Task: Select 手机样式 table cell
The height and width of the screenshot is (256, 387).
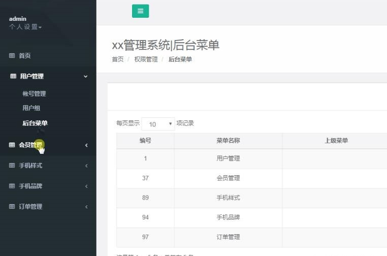Action: [x=229, y=198]
